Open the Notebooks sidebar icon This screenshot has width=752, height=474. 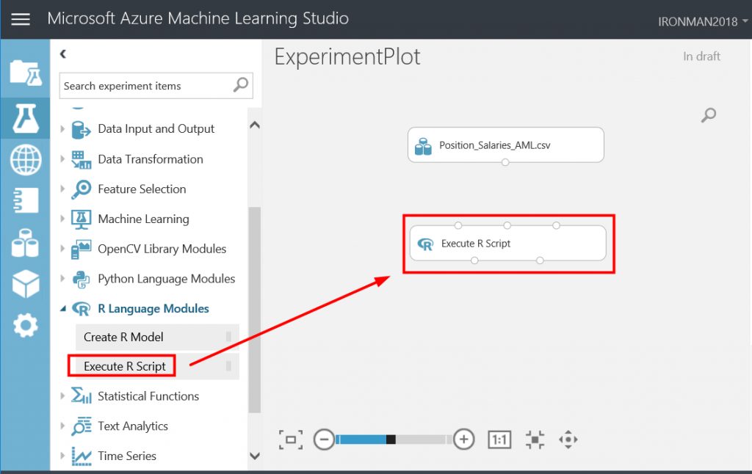click(26, 200)
